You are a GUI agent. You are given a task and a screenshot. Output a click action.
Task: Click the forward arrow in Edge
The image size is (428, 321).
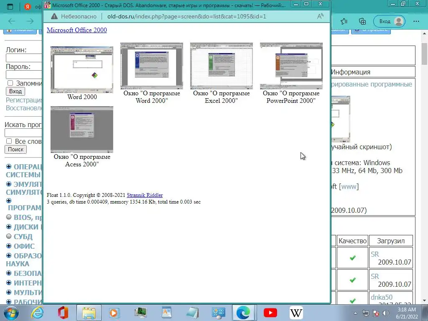[x=30, y=21]
